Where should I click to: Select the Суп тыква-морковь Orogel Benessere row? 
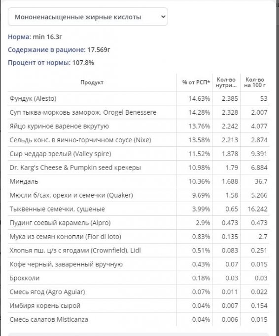click(x=139, y=112)
